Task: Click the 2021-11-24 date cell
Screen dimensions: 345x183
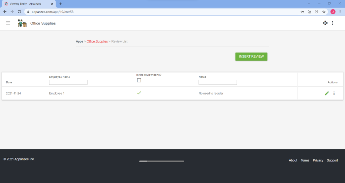Action: 13,94
